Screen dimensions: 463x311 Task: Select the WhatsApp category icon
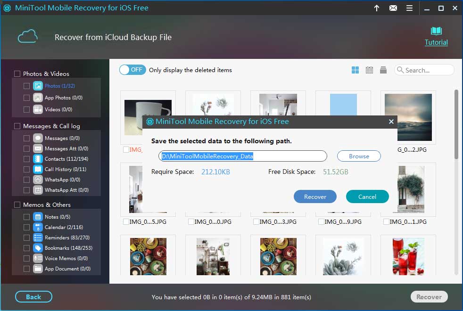38,180
